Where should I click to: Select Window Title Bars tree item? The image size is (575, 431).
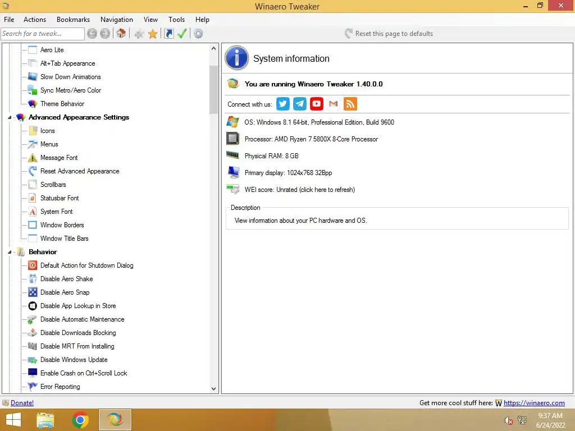[x=64, y=238]
